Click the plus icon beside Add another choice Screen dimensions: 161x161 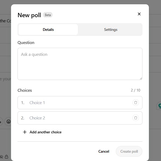click(x=25, y=132)
